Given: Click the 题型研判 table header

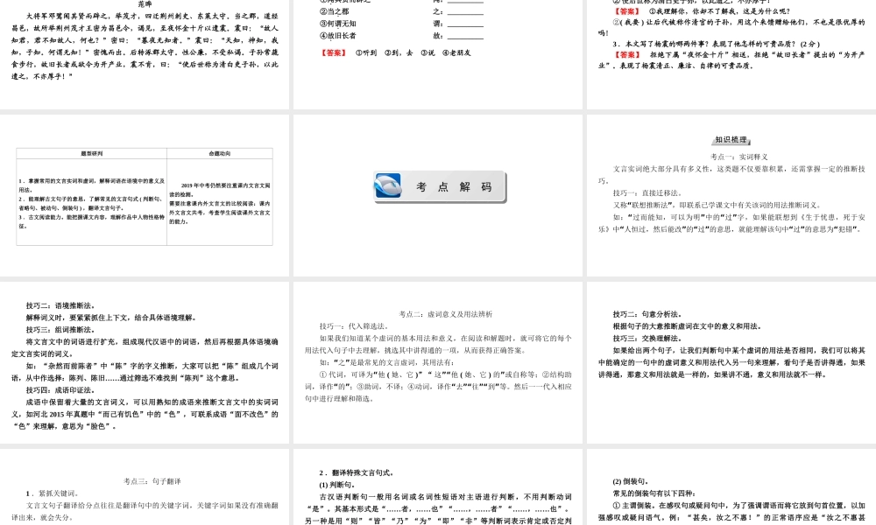Looking at the screenshot, I should click(92, 153).
